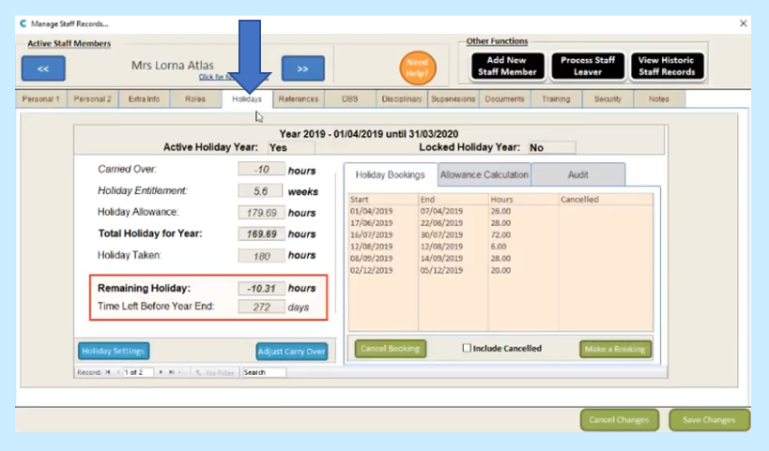Click the End column header
This screenshot has width=769, height=451.
pyautogui.click(x=454, y=200)
